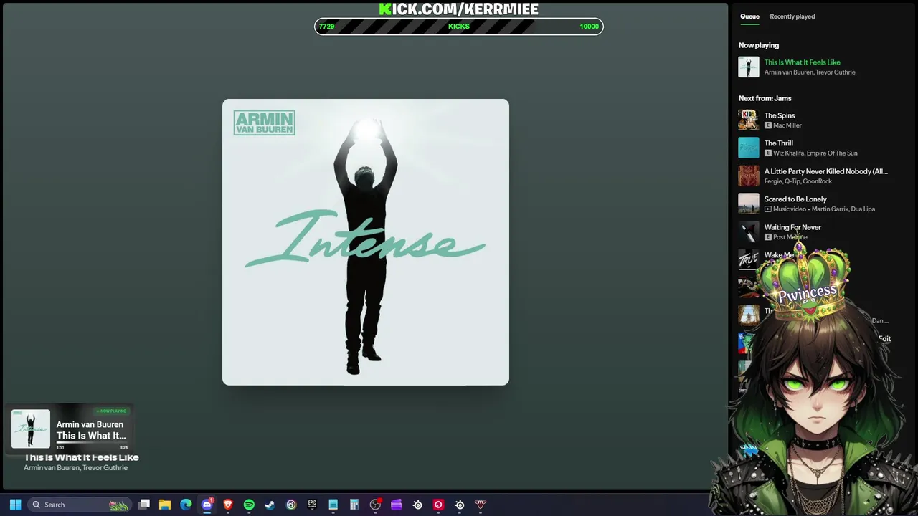Click Armin van Buuren in the now playing widget
The image size is (918, 516).
[90, 424]
